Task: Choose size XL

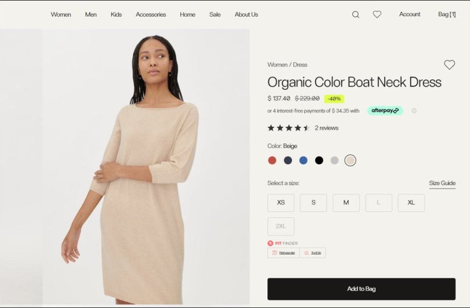Action: click(x=411, y=203)
